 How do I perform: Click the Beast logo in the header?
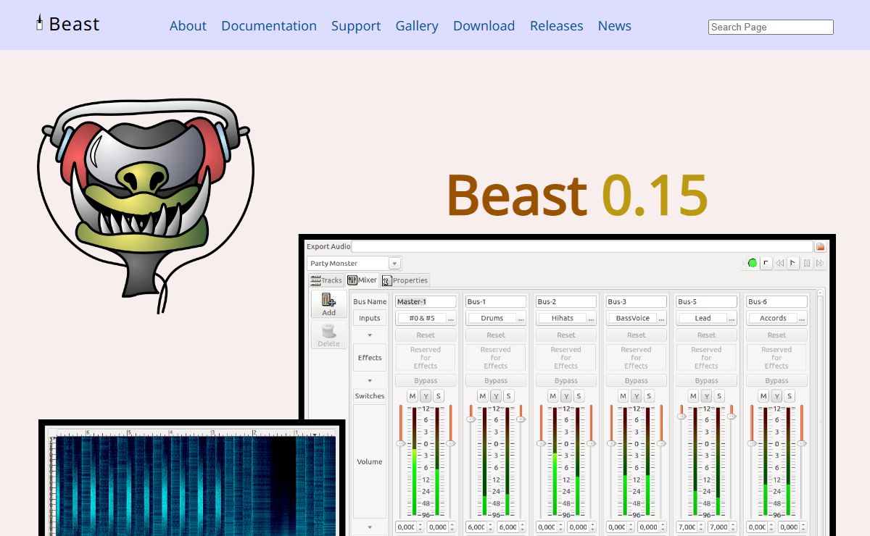click(x=67, y=24)
